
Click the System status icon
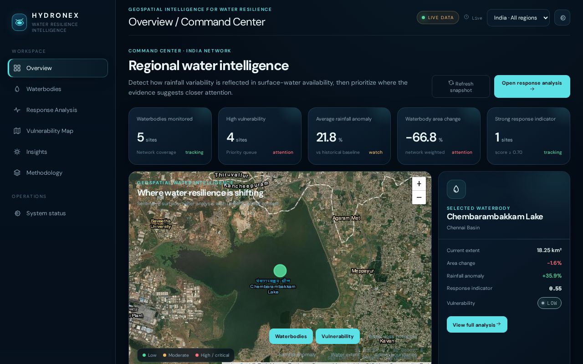coord(17,213)
